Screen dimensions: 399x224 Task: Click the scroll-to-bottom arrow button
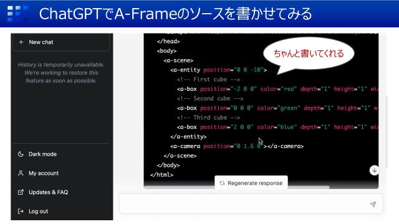[x=374, y=170]
